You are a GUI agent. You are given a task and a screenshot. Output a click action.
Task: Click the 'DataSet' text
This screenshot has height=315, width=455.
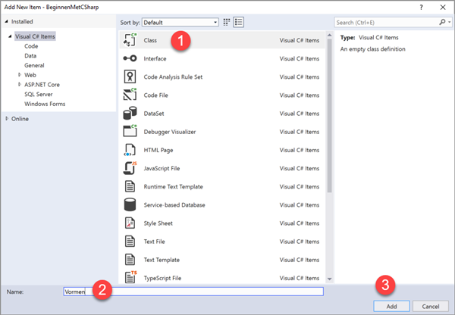(x=154, y=114)
